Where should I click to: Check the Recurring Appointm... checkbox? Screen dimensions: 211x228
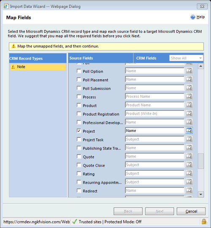[79, 182]
